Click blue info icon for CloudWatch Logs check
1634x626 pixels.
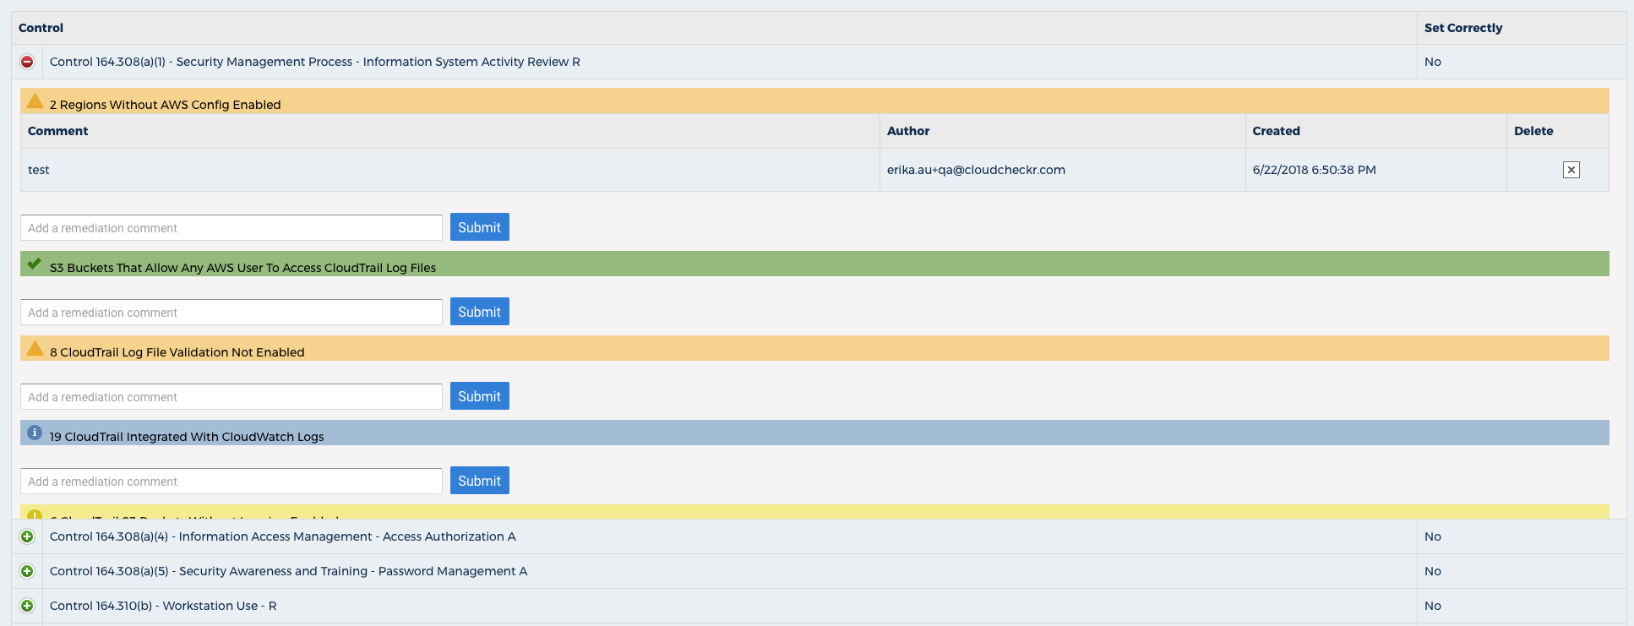(x=35, y=433)
